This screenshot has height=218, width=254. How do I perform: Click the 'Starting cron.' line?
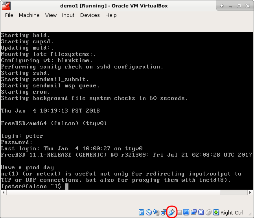click(x=26, y=92)
